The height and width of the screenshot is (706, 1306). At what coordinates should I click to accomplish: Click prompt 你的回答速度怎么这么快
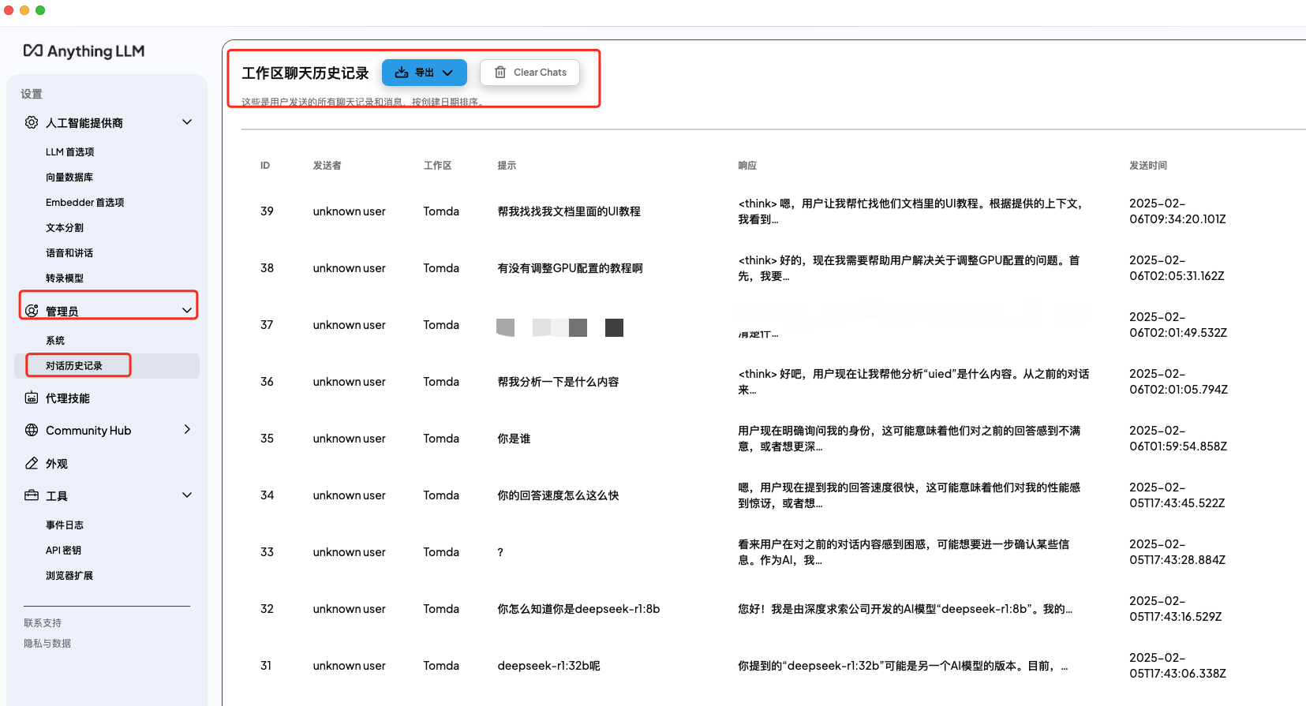558,495
